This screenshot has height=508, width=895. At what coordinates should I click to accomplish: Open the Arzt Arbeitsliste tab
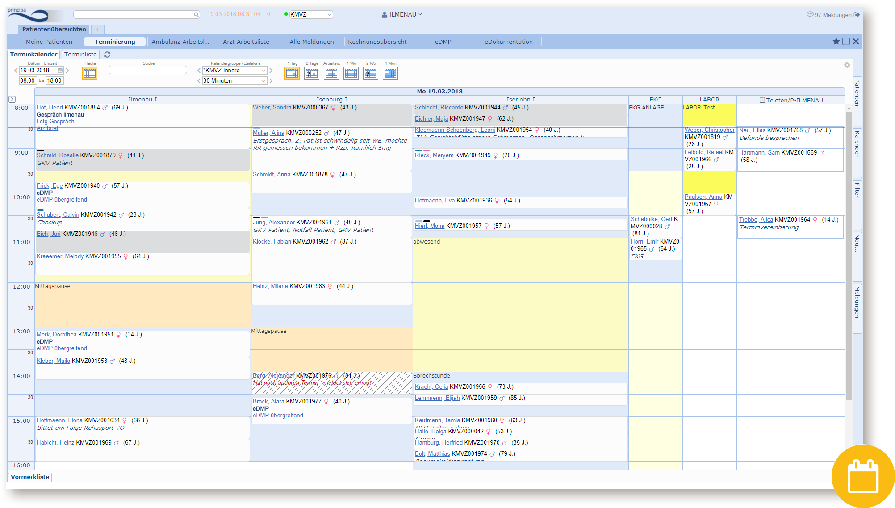246,42
